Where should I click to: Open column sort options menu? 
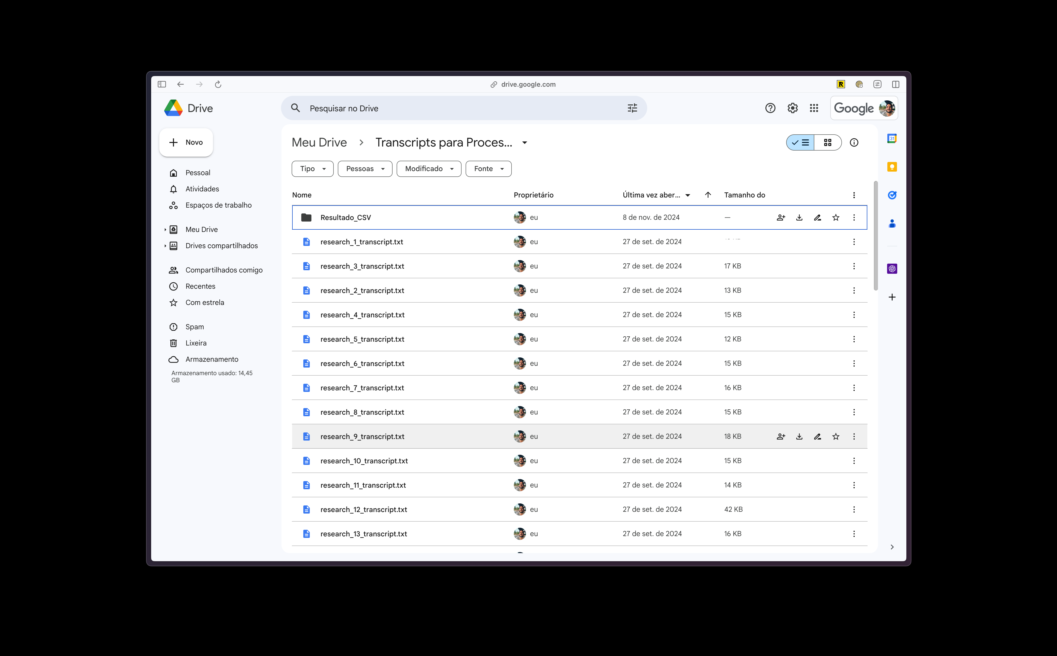[x=854, y=195]
